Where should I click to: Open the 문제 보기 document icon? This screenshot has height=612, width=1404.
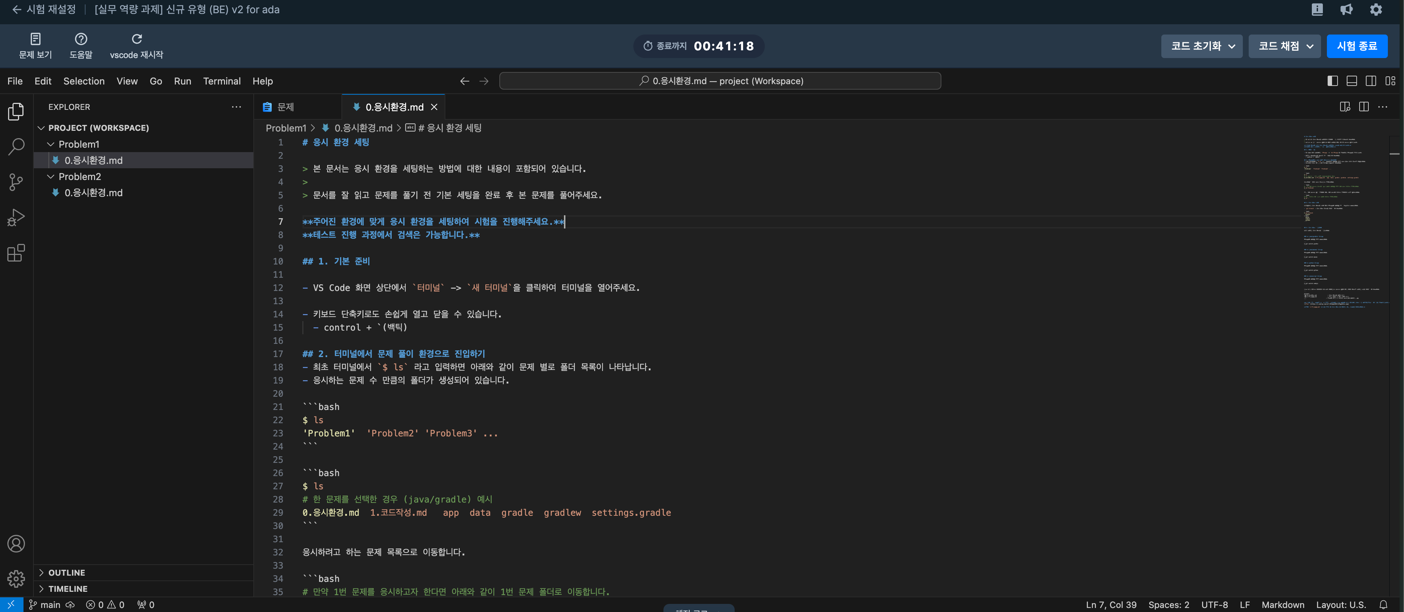[x=35, y=39]
